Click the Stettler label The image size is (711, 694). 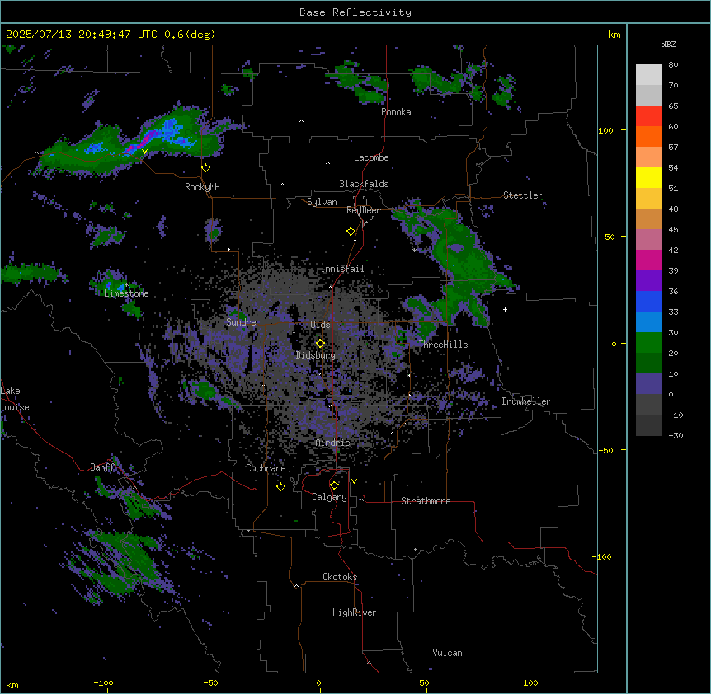pyautogui.click(x=523, y=195)
